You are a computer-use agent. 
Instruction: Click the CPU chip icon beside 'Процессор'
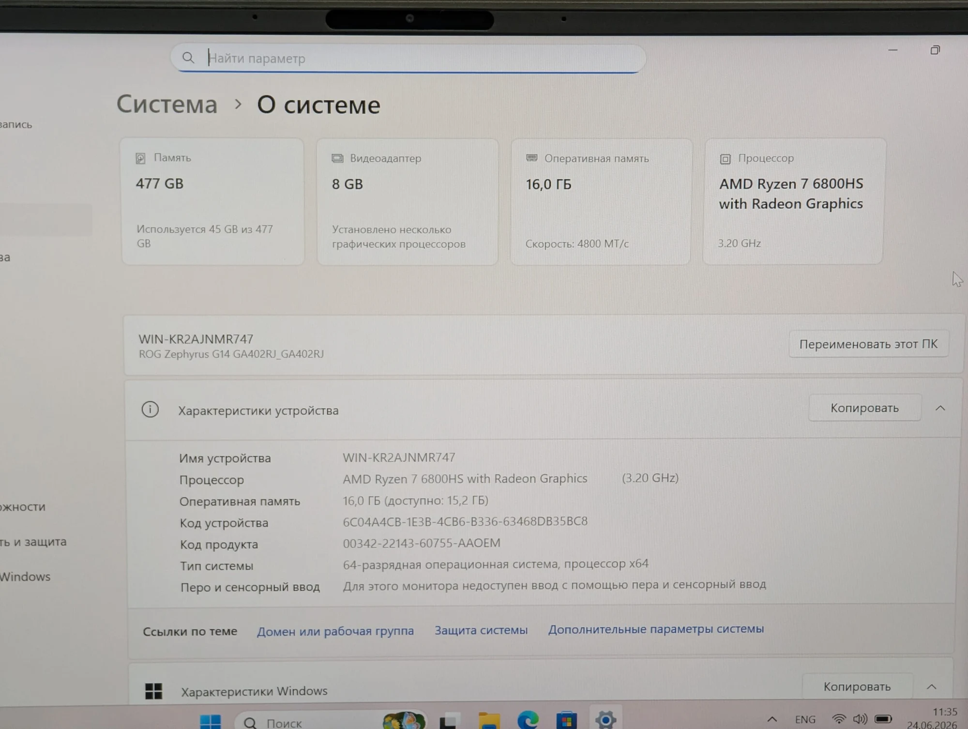(725, 159)
